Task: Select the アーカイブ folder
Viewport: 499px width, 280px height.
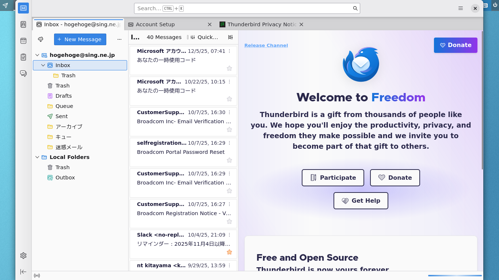Action: [x=80, y=127]
